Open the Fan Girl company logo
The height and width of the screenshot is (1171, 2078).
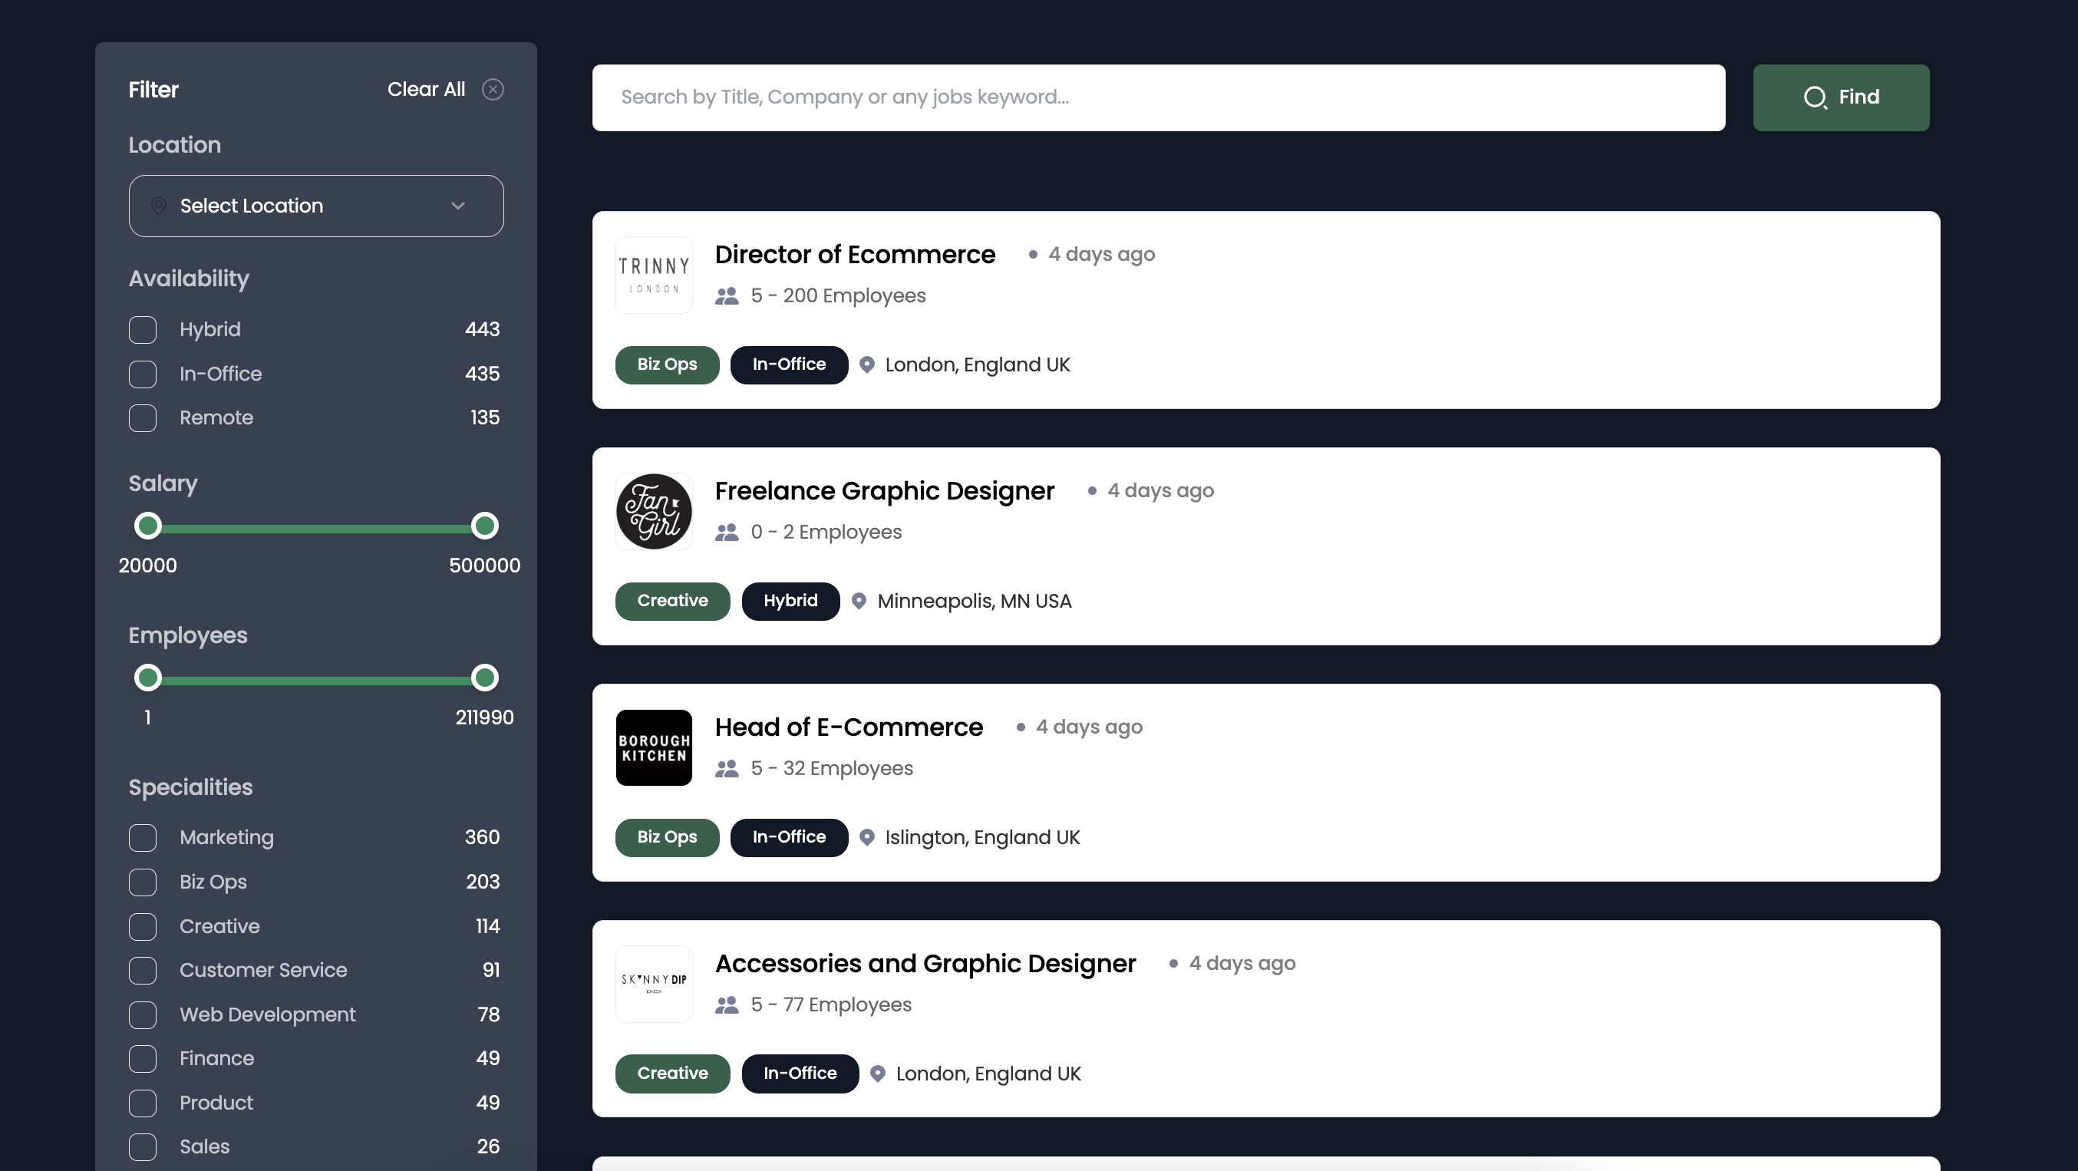point(655,511)
